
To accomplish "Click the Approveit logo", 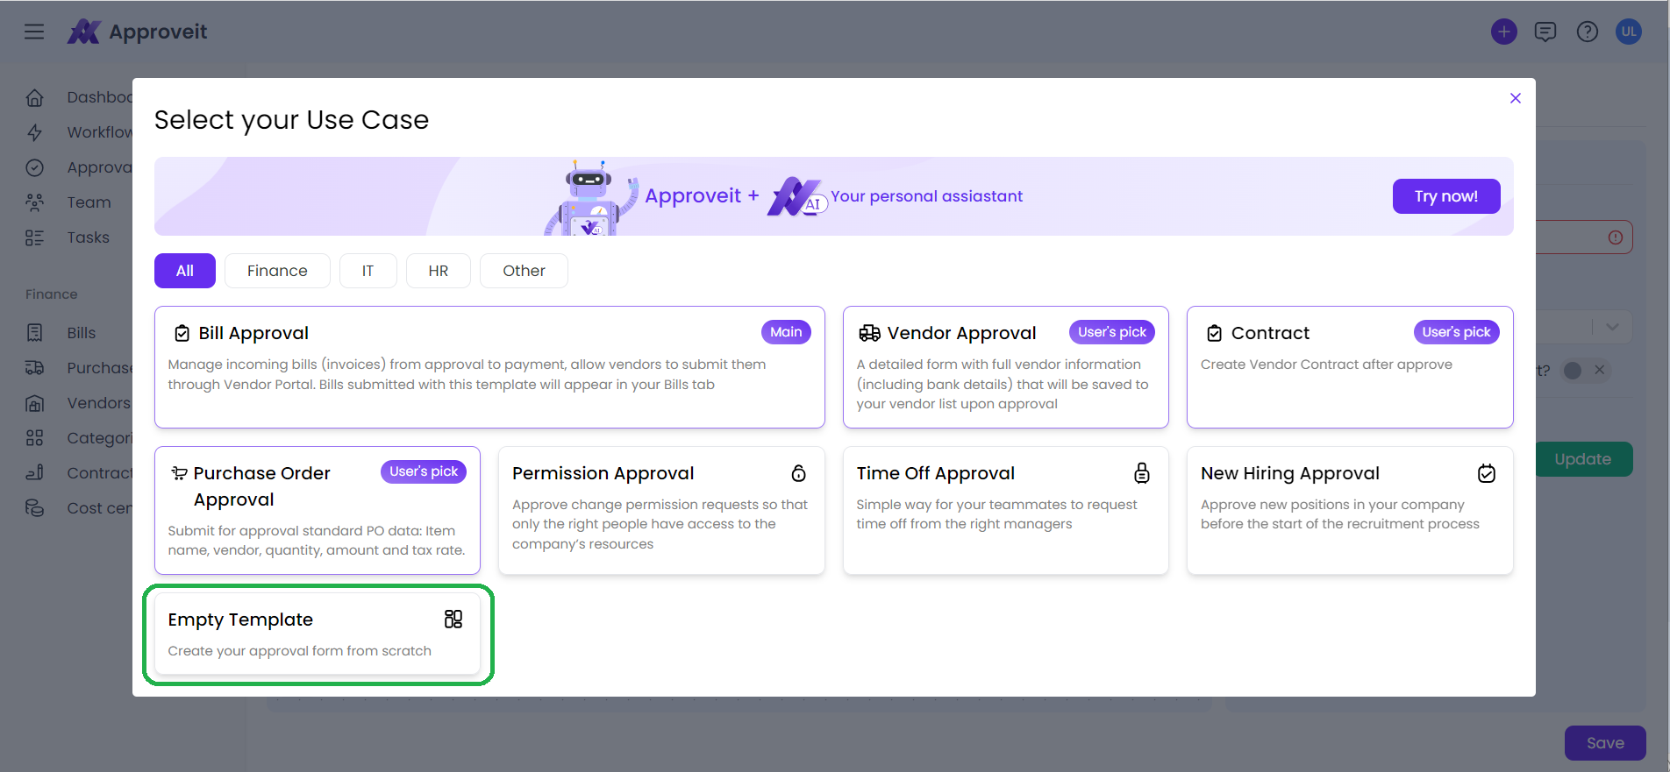I will (x=138, y=32).
